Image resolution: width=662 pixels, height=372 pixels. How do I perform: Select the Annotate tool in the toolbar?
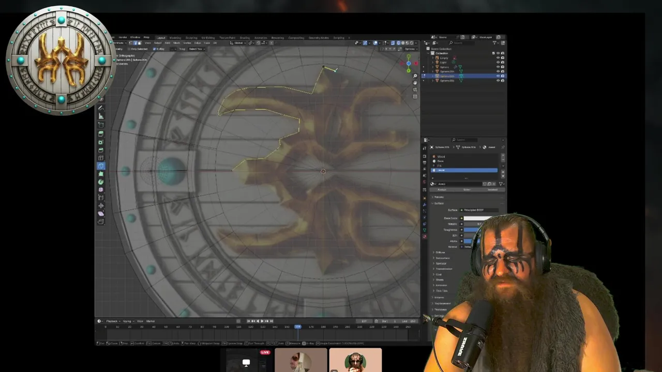tap(101, 109)
